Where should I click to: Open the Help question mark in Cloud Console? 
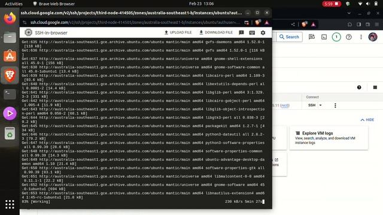[349, 37]
